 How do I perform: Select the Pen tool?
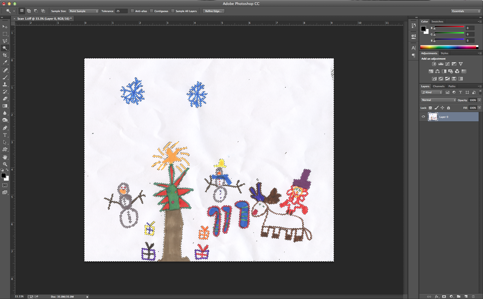(x=5, y=128)
